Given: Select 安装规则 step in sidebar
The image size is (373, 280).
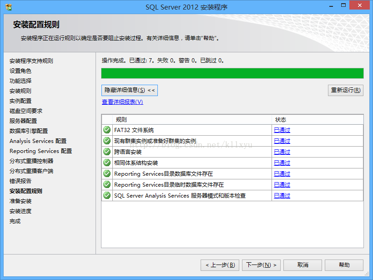Looking at the screenshot, I should 20,91.
